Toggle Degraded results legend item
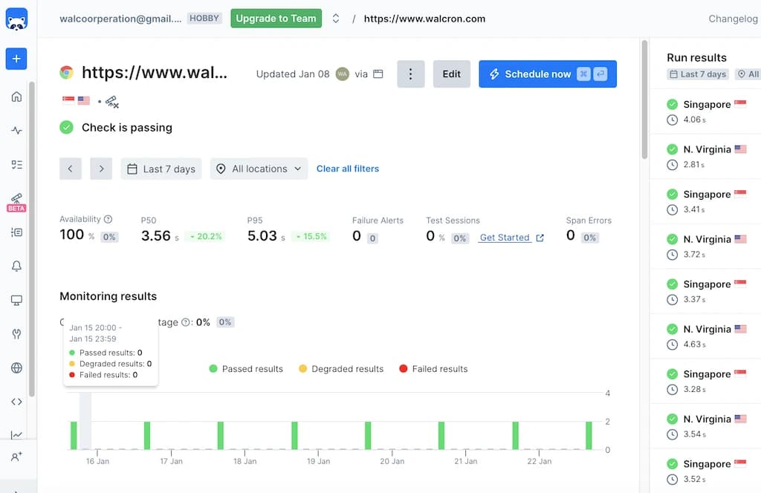 pos(340,369)
